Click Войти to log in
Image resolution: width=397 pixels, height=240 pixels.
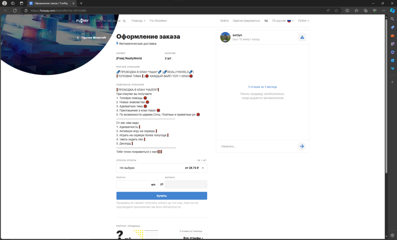pyautogui.click(x=224, y=21)
